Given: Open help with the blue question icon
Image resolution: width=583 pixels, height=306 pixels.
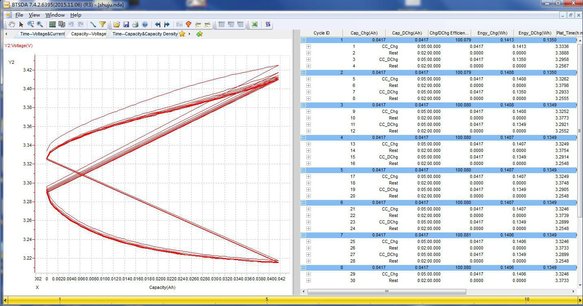Looking at the screenshot, I should point(145,24).
